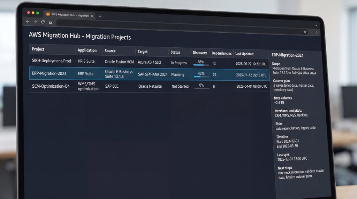The image size is (357, 199).
Task: Click the 2025-11-12 09:15 UTC timestamp
Action: click(x=251, y=75)
